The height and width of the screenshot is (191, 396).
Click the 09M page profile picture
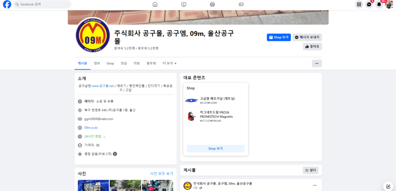pyautogui.click(x=93, y=35)
